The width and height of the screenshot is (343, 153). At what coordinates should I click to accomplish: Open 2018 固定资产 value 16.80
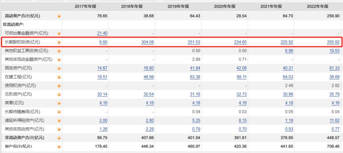click(x=149, y=68)
